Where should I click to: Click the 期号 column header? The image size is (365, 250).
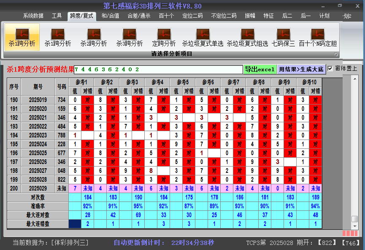coord(38,87)
